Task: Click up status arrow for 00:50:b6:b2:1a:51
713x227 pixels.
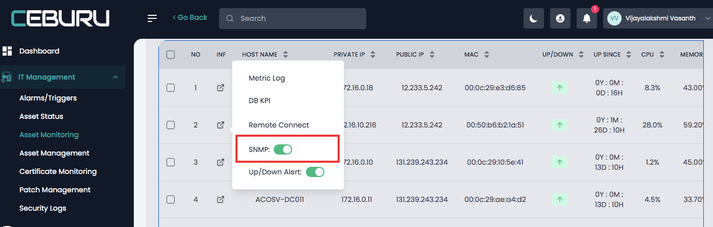Action: coord(559,124)
